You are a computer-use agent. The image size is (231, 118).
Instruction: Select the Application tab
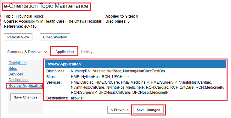(65, 52)
